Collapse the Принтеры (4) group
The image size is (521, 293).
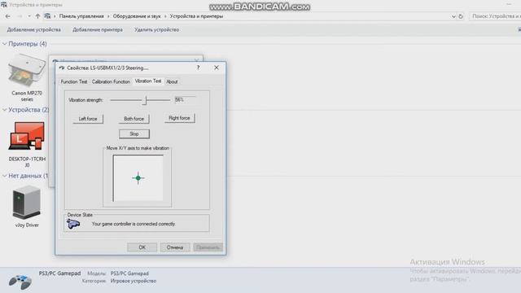pos(5,44)
